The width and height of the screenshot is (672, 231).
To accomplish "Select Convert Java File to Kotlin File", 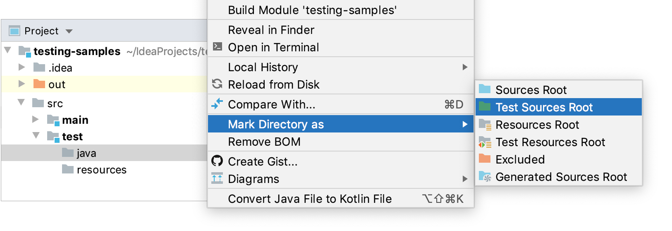I will 341,199.
